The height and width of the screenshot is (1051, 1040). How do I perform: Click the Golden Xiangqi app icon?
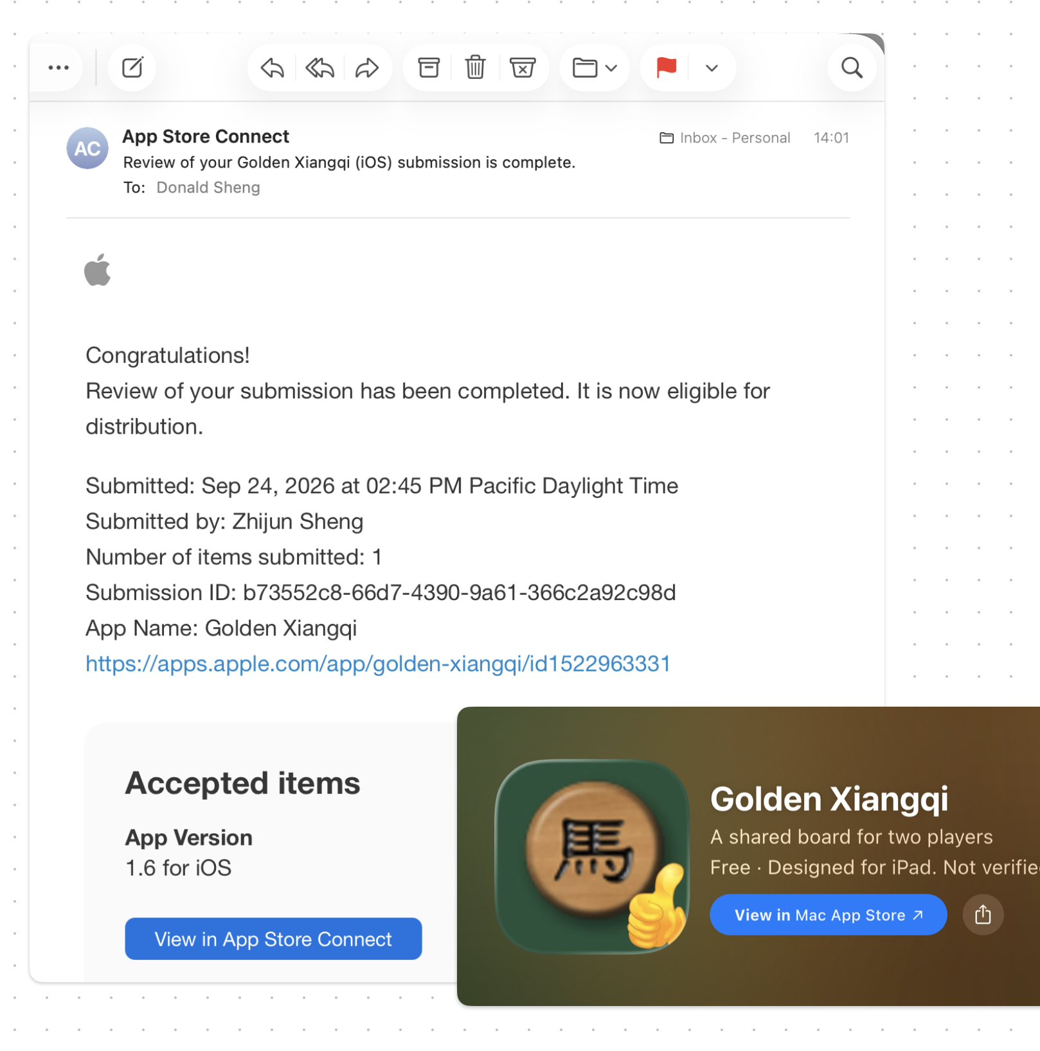tap(592, 856)
